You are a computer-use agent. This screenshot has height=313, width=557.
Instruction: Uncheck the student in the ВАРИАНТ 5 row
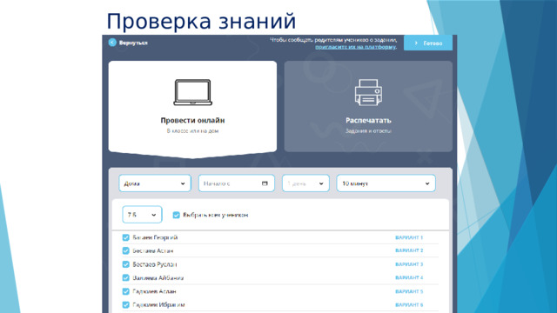(125, 291)
